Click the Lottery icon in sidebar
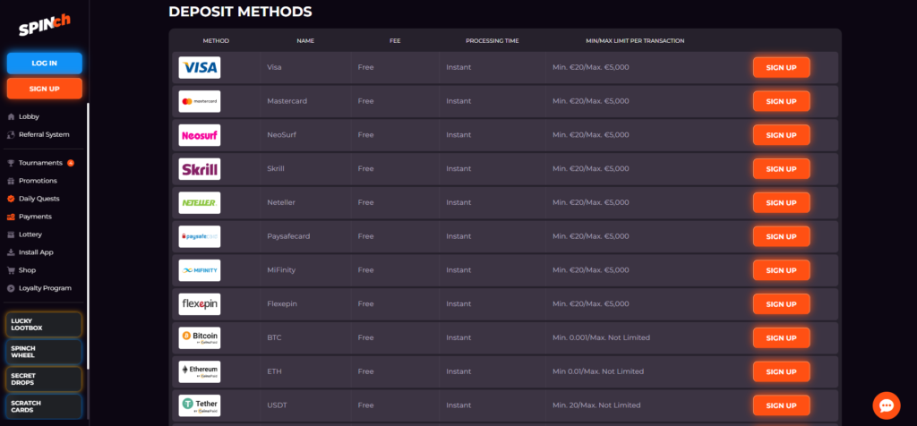Screen dimensions: 917x426 pyautogui.click(x=11, y=234)
